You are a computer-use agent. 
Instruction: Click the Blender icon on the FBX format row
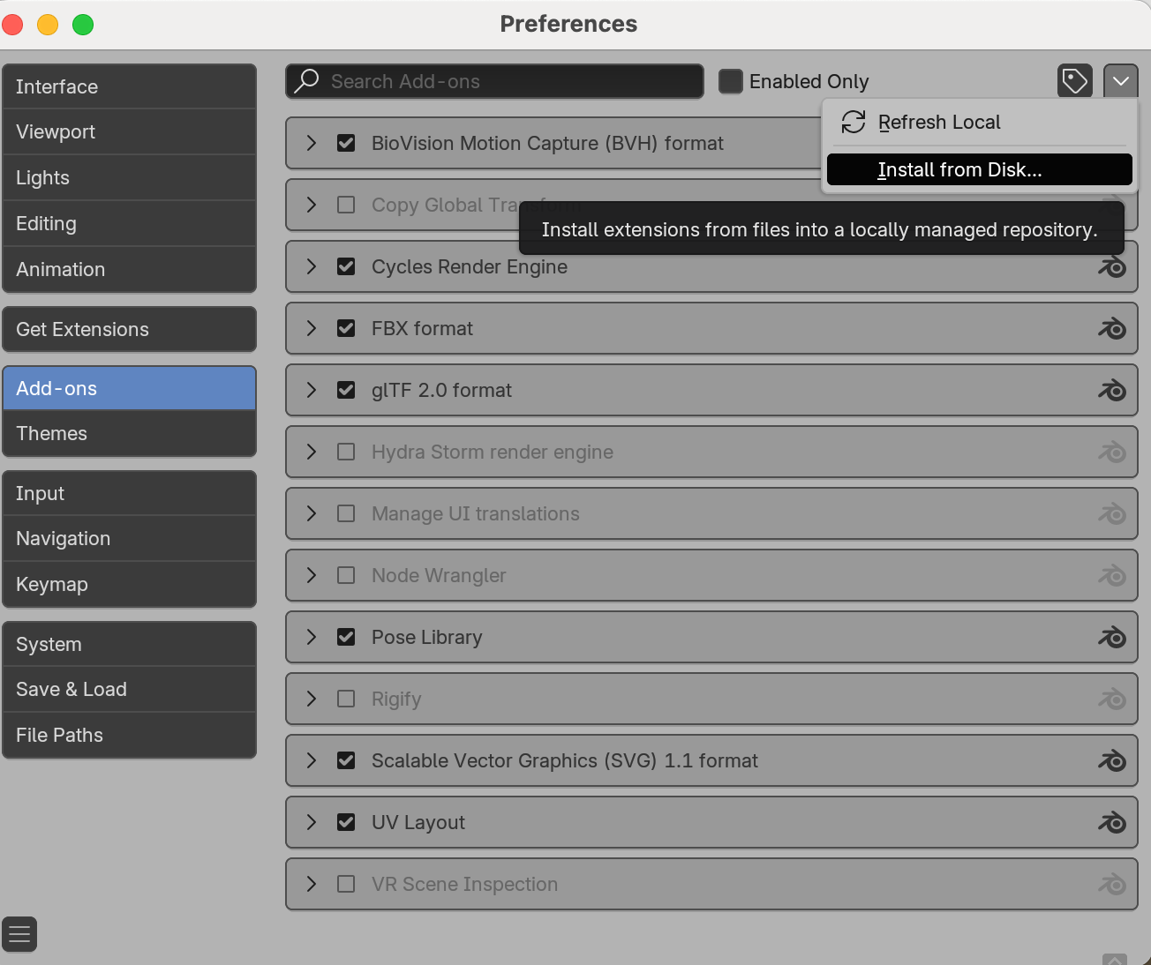coord(1112,328)
